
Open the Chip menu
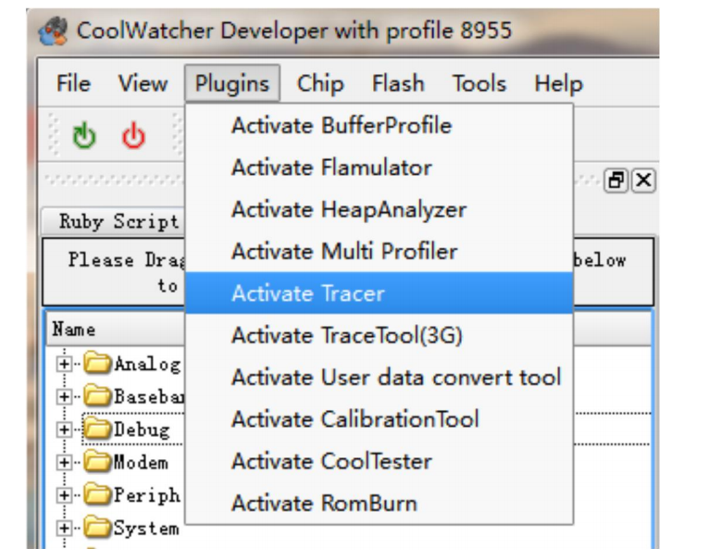tap(320, 83)
